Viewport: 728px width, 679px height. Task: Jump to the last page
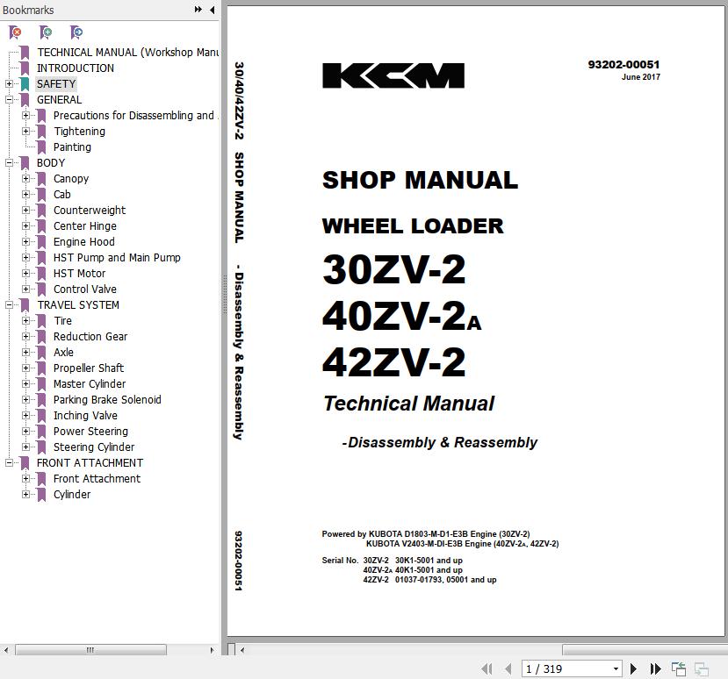pyautogui.click(x=655, y=668)
